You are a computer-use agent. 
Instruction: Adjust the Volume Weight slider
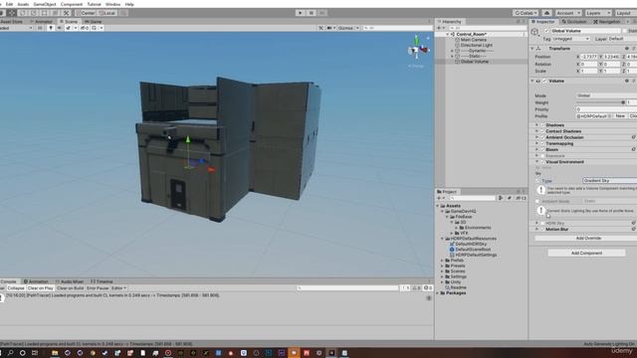coord(600,102)
